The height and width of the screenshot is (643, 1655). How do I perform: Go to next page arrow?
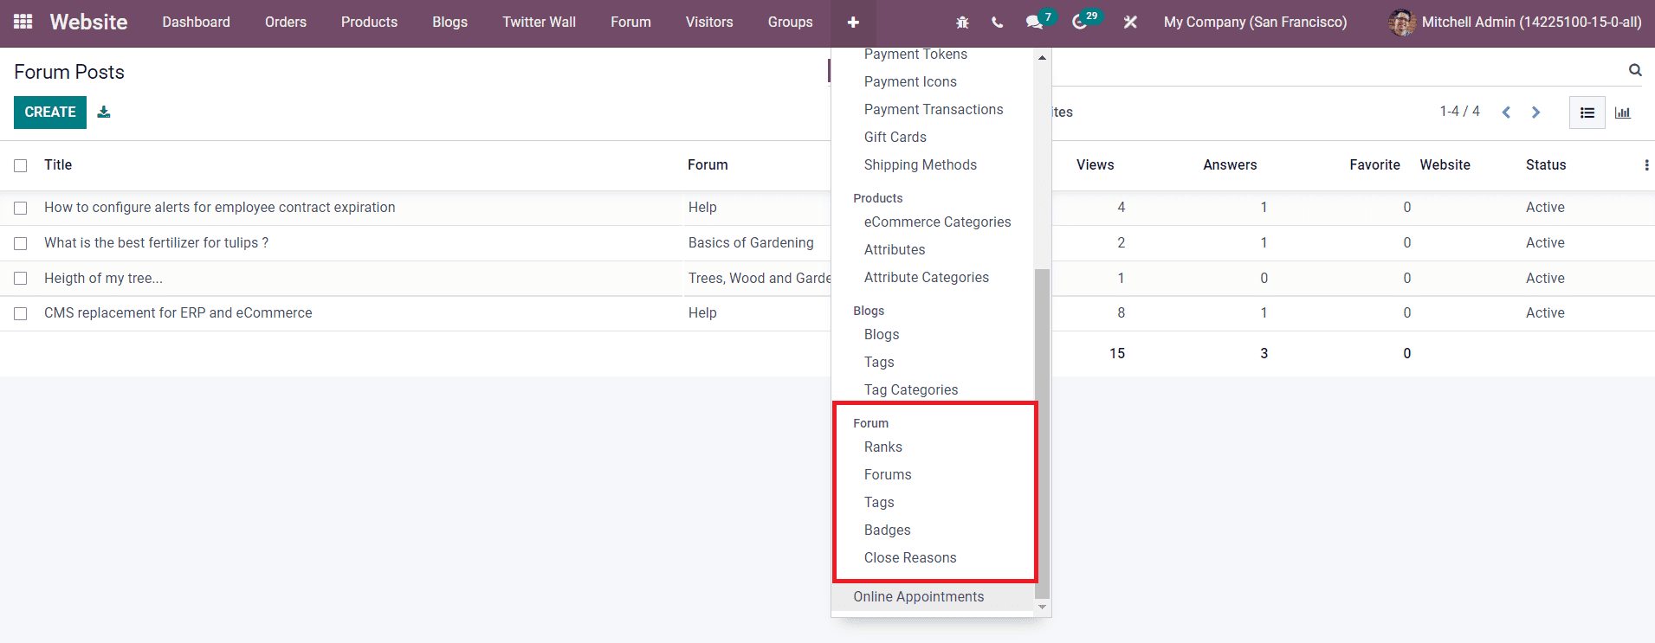point(1535,113)
